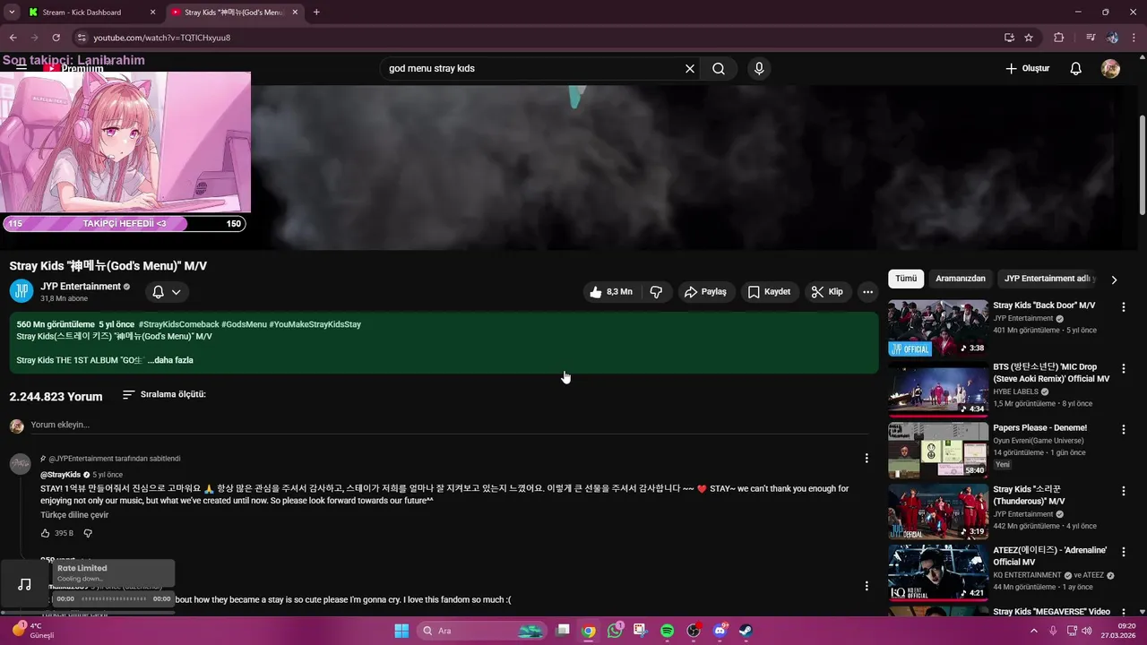Open the Sıralama ölçütü sort menu
The height and width of the screenshot is (645, 1147).
pyautogui.click(x=164, y=394)
